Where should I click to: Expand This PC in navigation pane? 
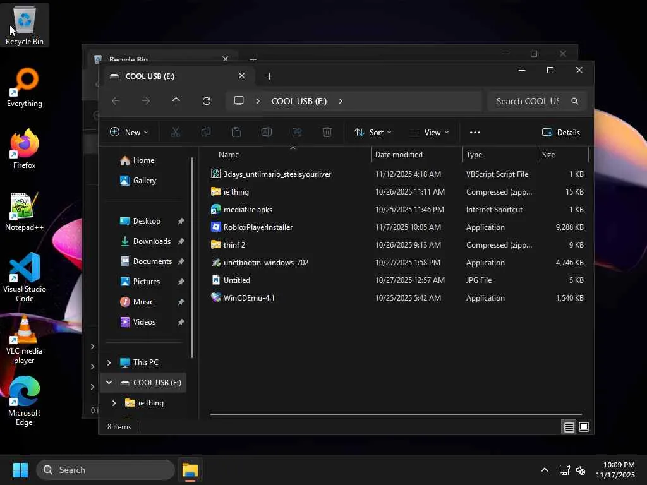pyautogui.click(x=109, y=362)
